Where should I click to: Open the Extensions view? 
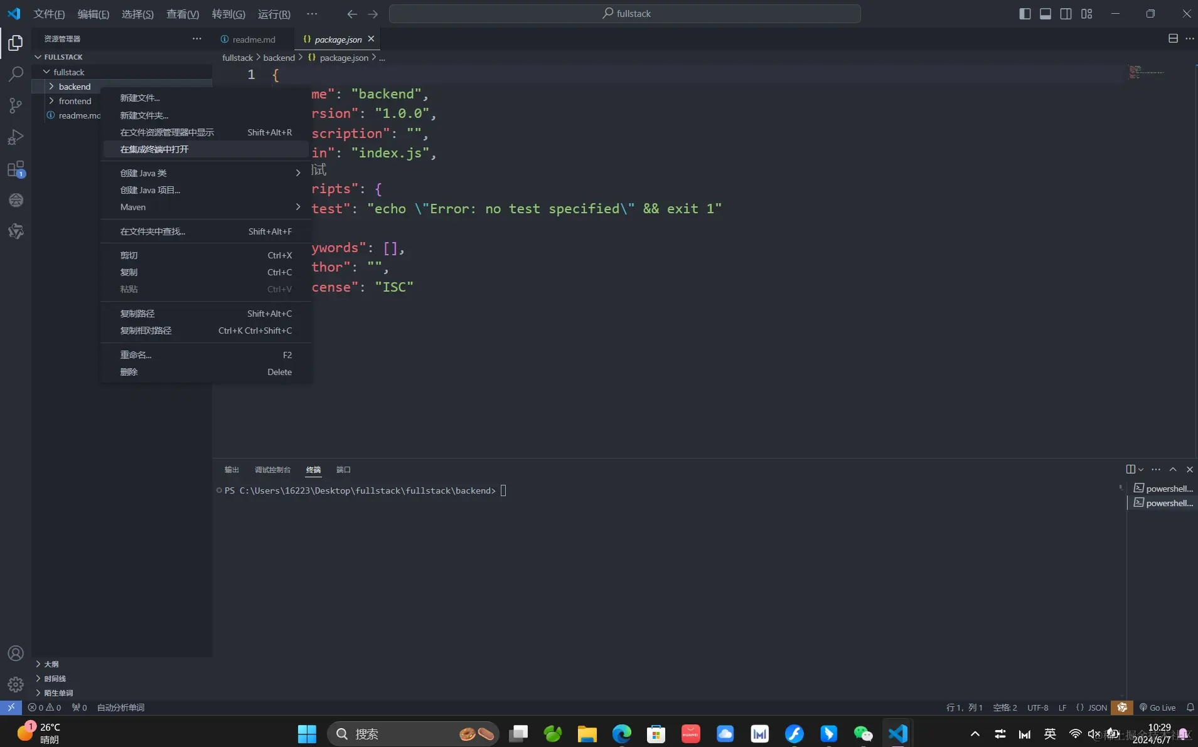pos(16,169)
